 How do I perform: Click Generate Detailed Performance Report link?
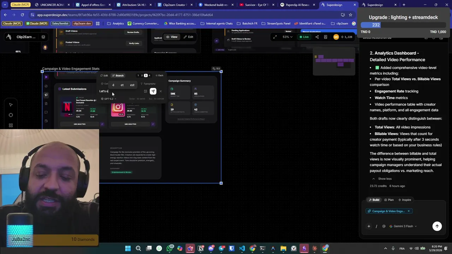pos(191,119)
